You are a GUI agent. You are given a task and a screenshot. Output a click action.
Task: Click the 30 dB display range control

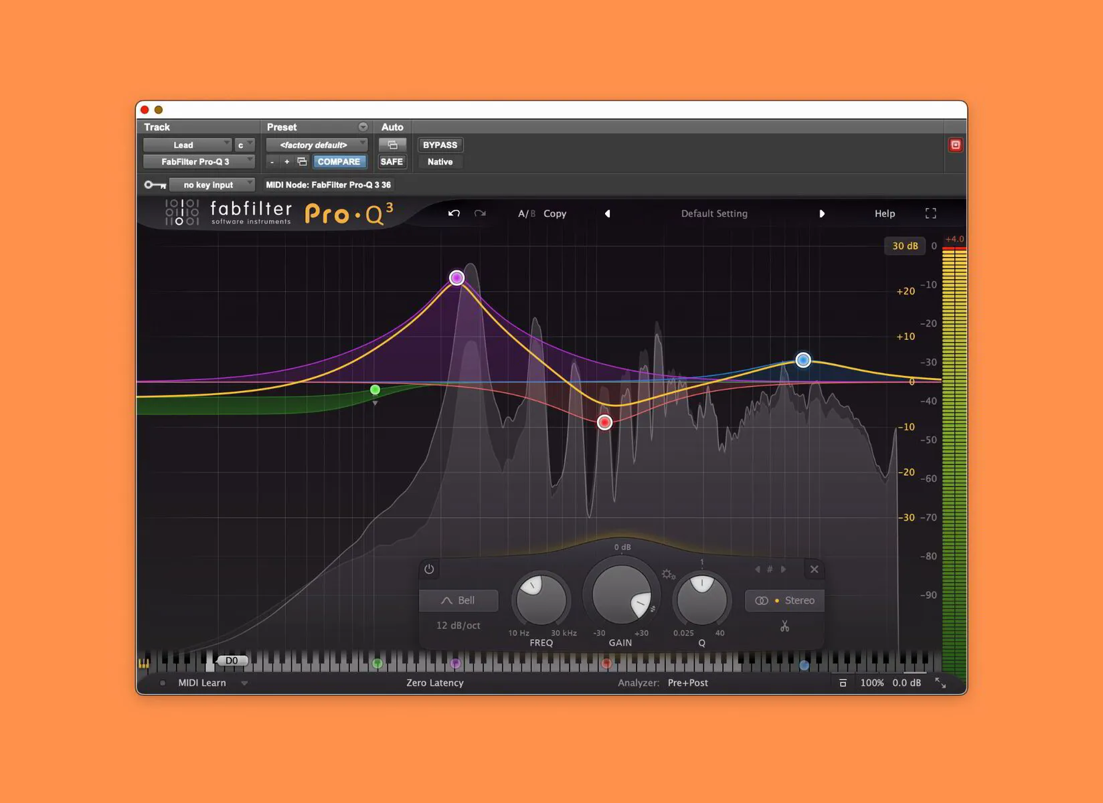click(x=905, y=246)
